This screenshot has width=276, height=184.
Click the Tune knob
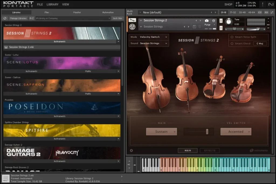pyautogui.click(x=229, y=22)
